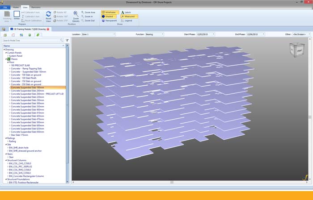Toggle Wireframe display mode
This screenshot has width=313, height=200.
pos(110,12)
